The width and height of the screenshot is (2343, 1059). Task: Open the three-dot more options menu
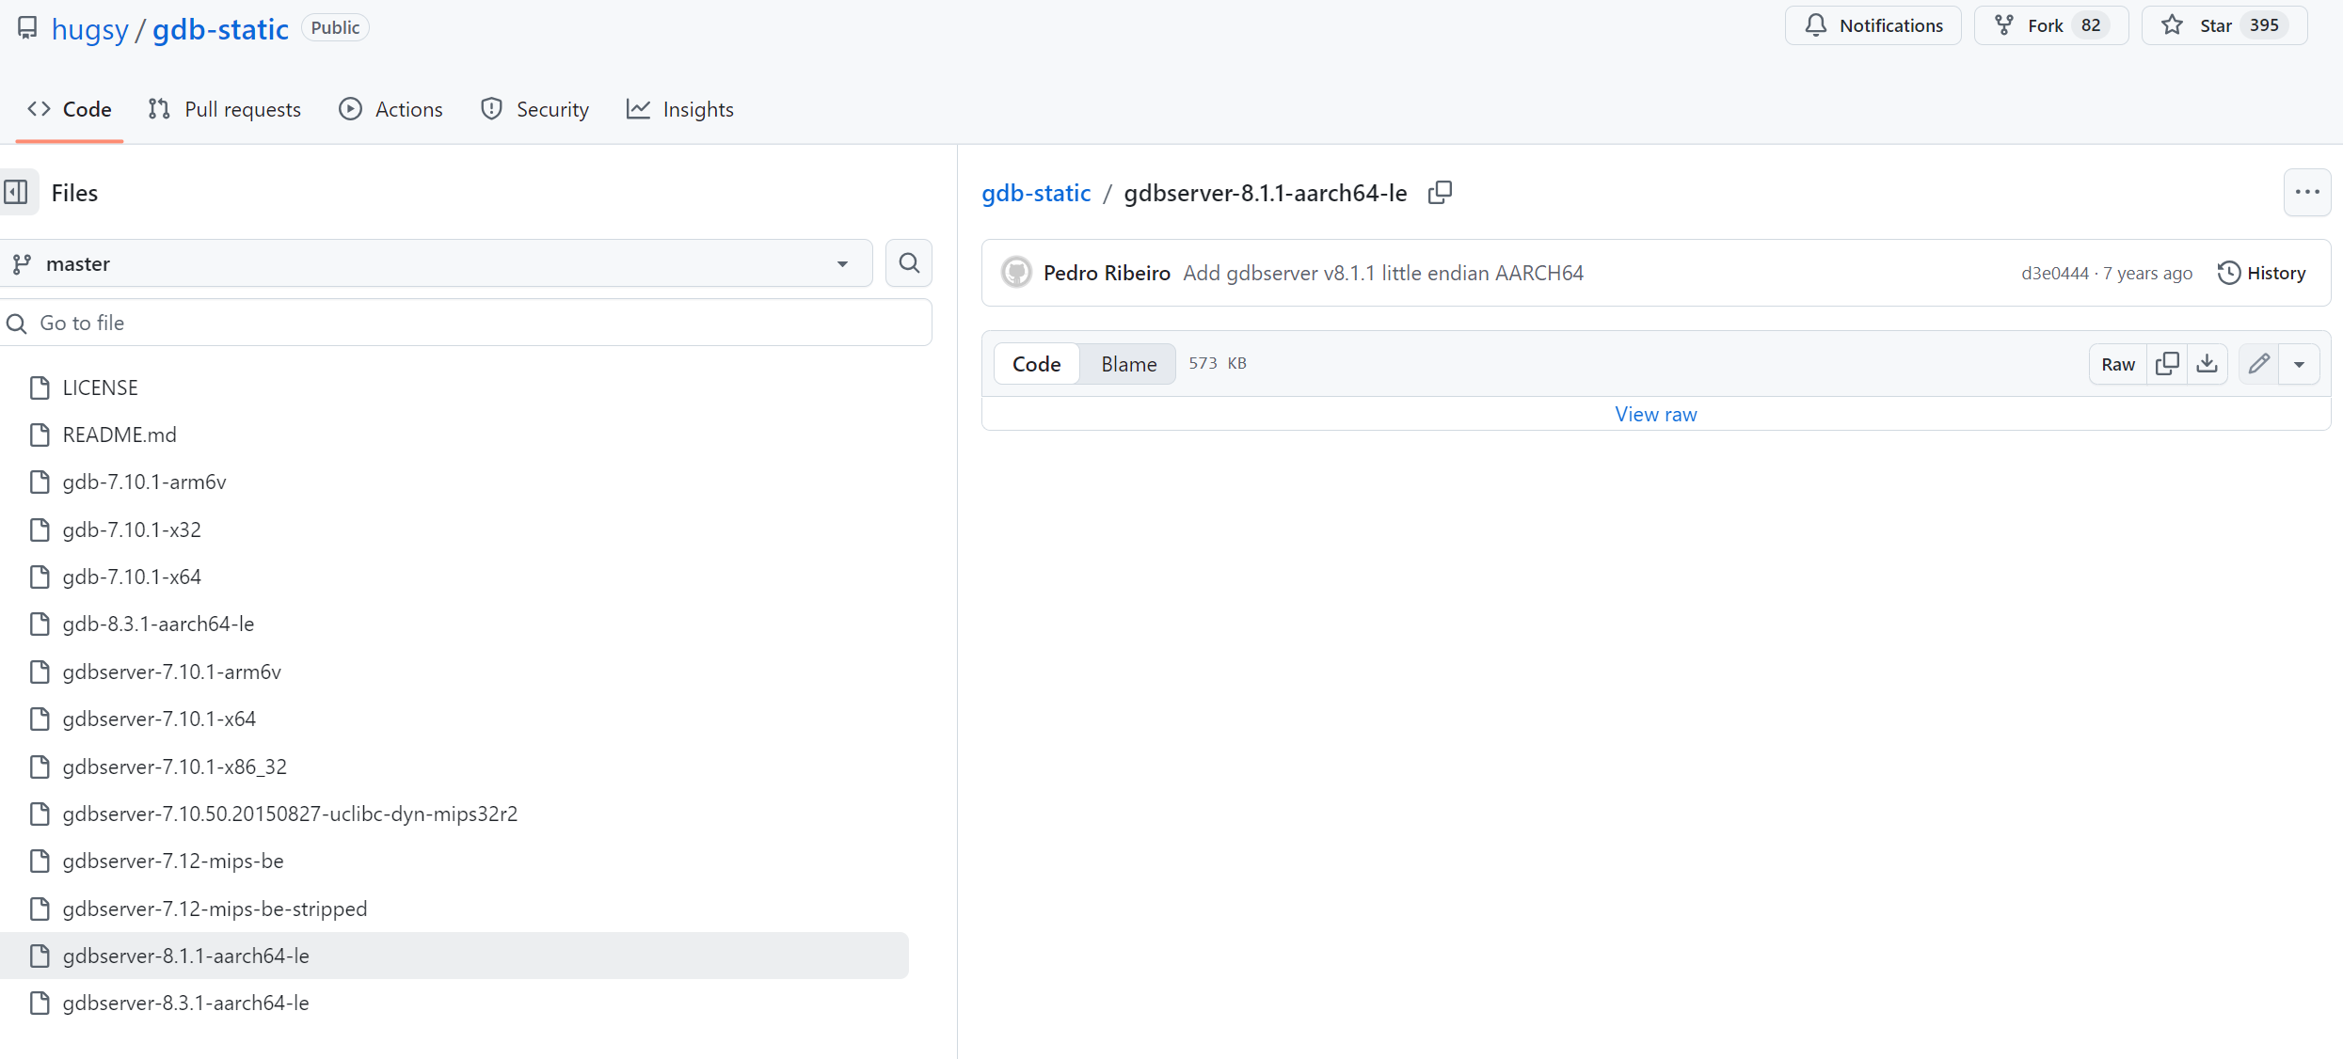(2306, 193)
